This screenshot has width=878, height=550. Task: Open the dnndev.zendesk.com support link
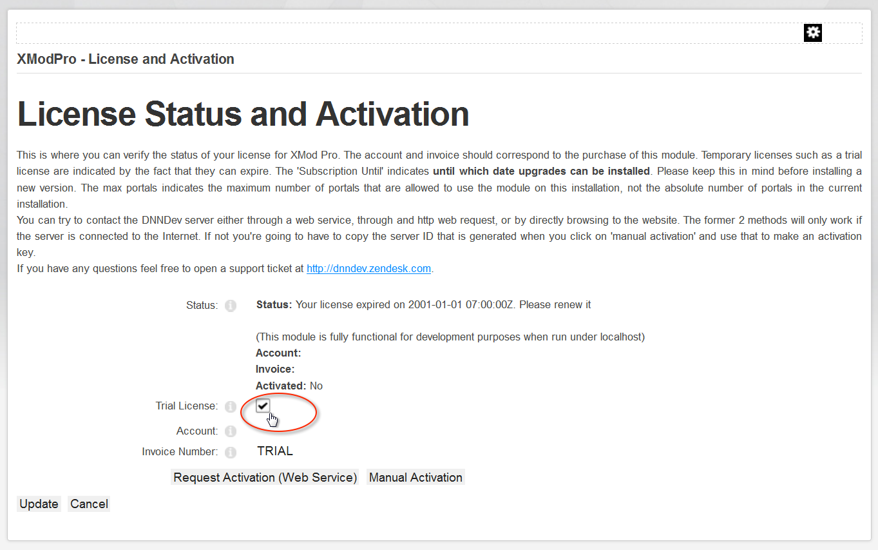(x=368, y=268)
